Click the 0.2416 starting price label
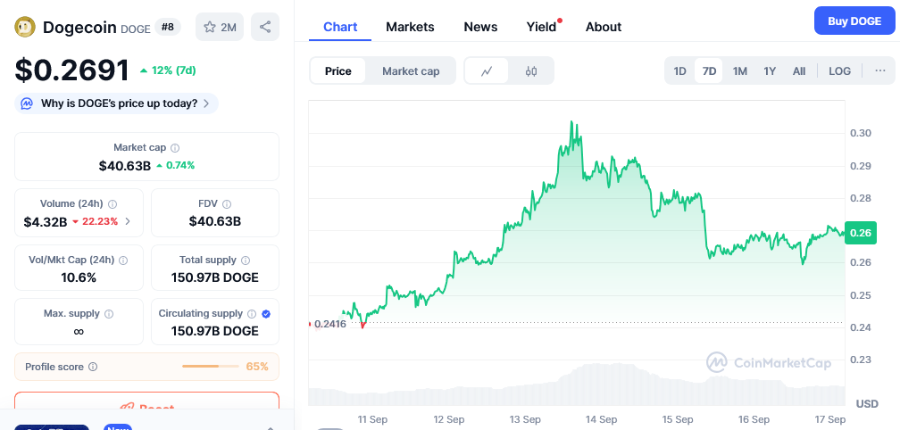 [x=330, y=325]
